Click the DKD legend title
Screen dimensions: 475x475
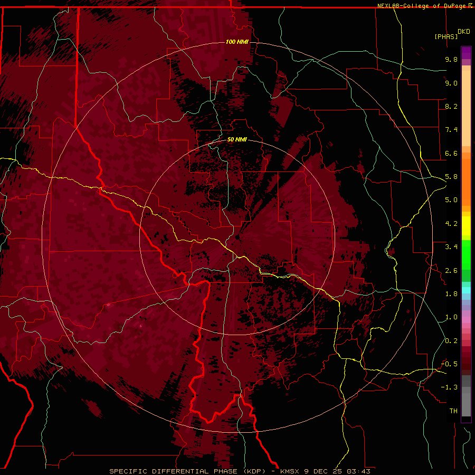pos(463,32)
